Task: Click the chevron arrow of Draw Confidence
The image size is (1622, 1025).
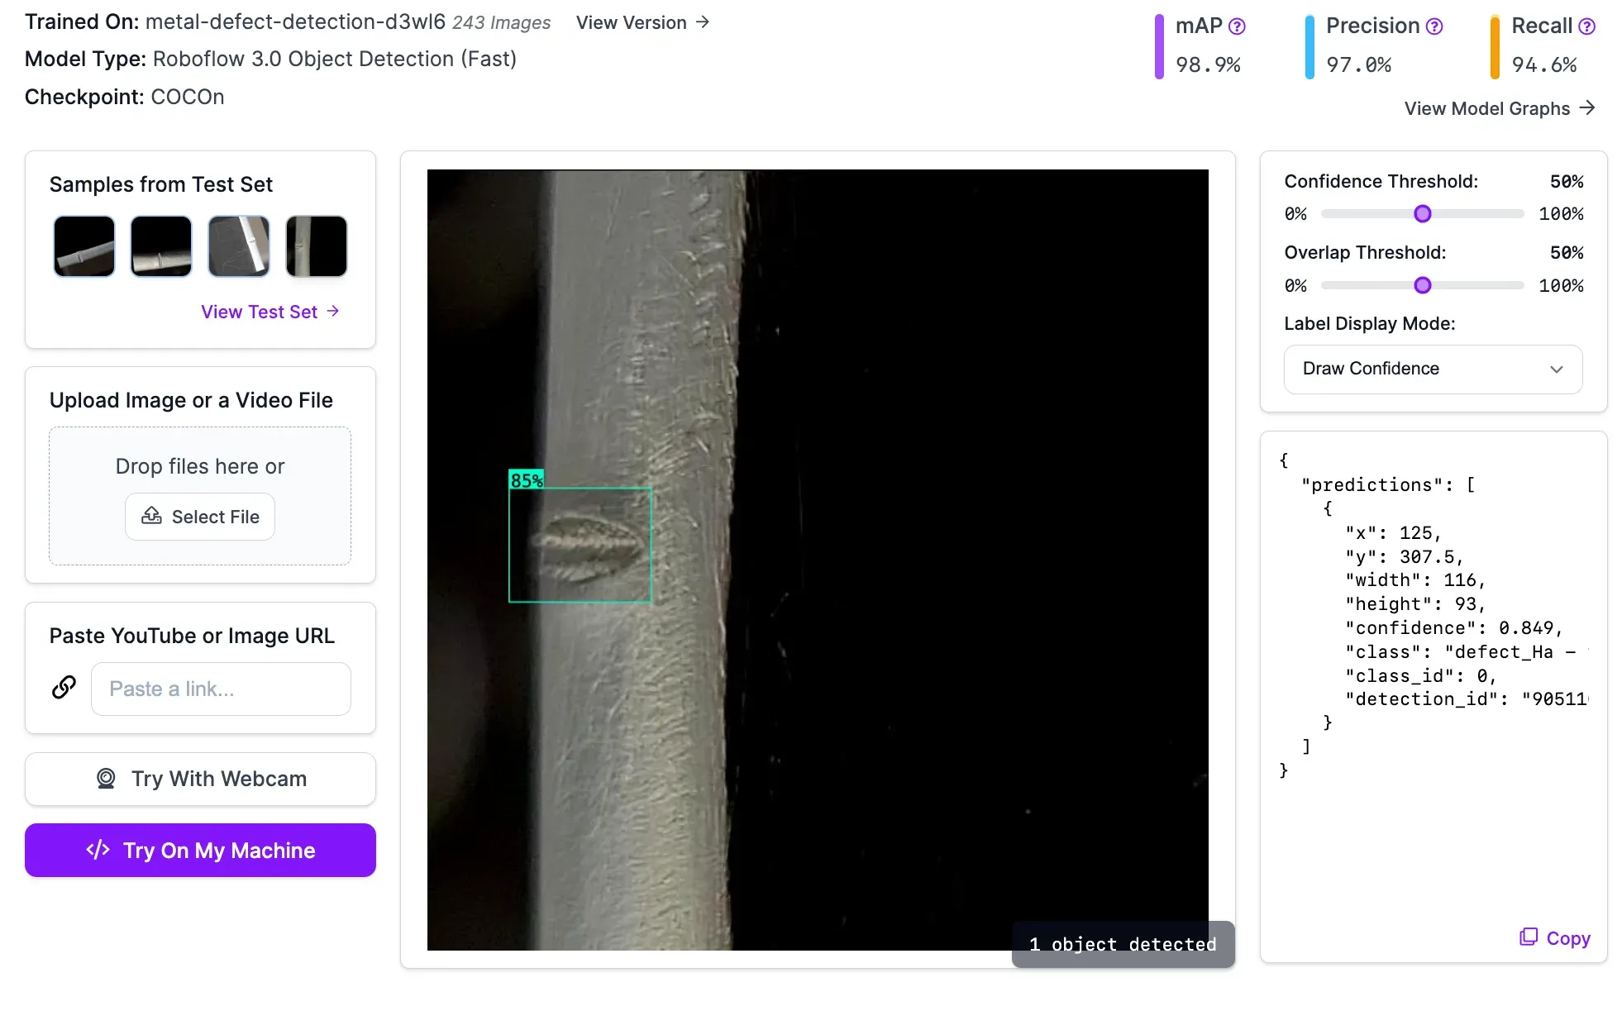Action: pyautogui.click(x=1557, y=369)
